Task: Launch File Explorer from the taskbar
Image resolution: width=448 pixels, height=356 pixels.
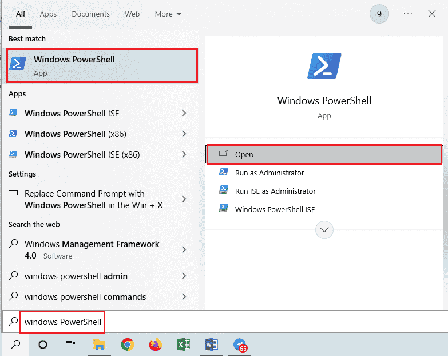Action: click(99, 345)
